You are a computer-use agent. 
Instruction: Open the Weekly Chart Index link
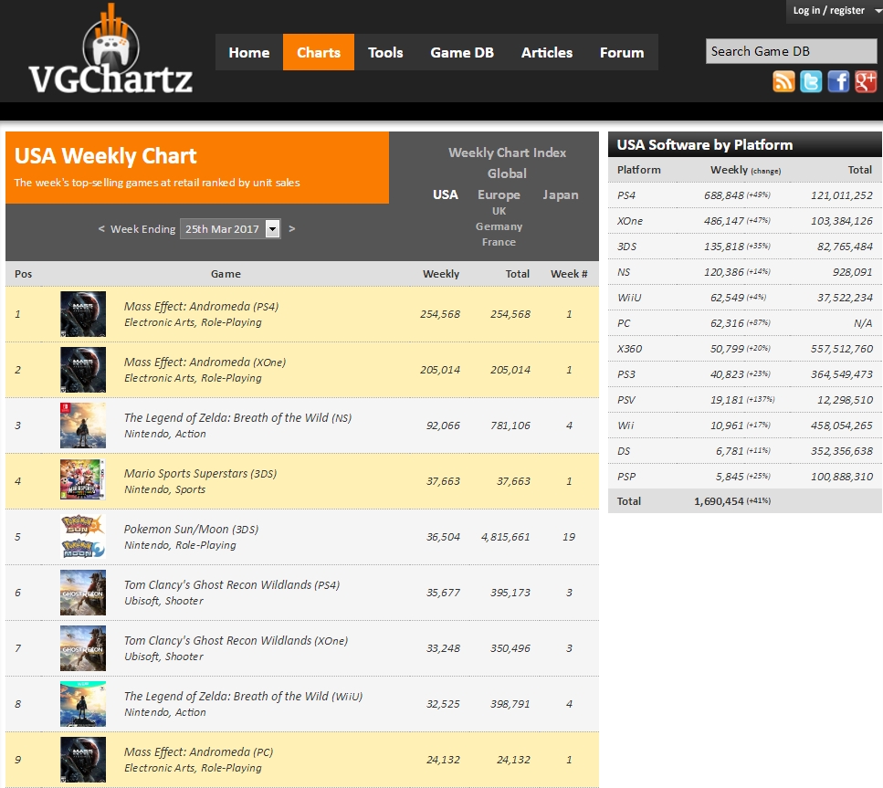point(508,152)
